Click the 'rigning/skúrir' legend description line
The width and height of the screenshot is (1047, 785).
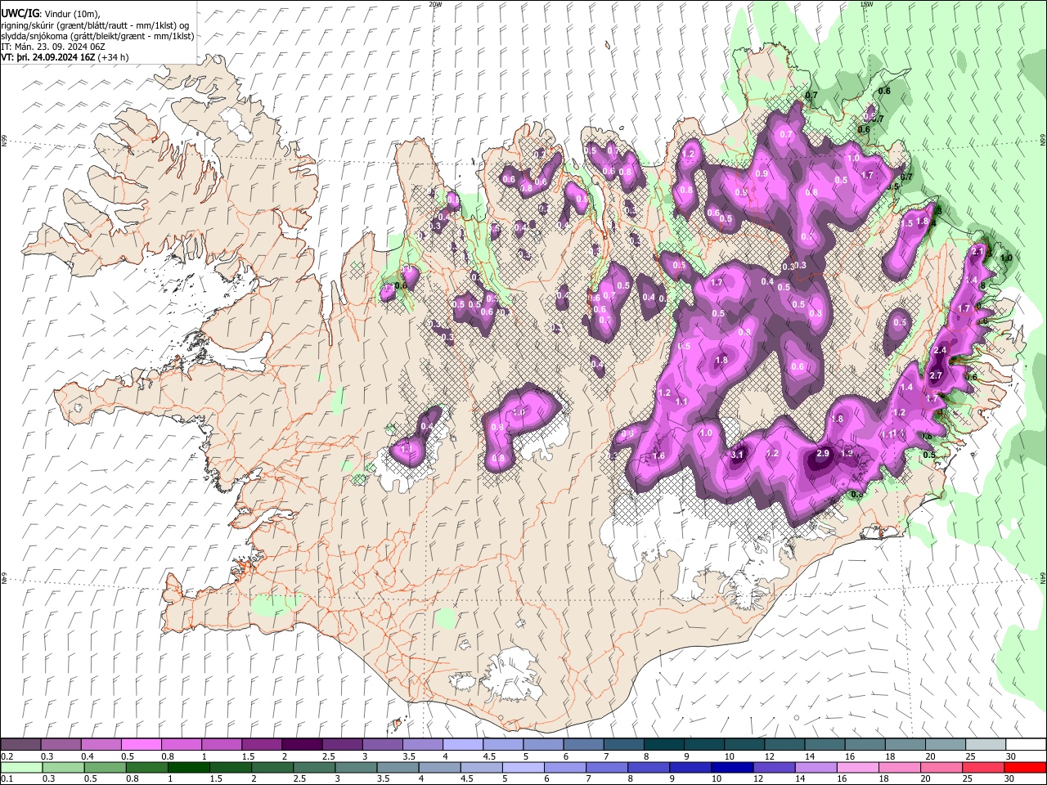click(97, 25)
